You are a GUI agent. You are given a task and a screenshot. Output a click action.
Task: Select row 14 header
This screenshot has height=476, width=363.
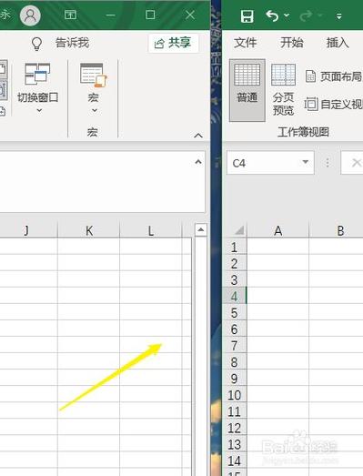[235, 461]
